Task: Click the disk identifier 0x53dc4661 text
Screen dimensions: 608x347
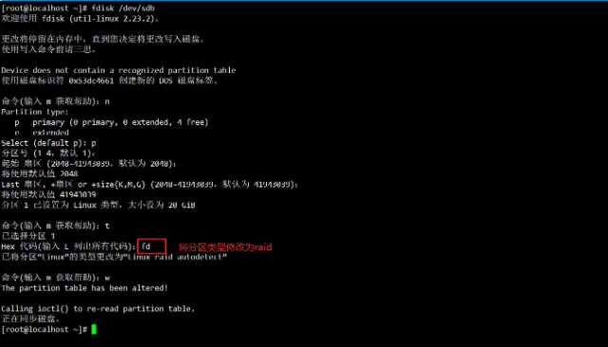Action: coord(91,81)
